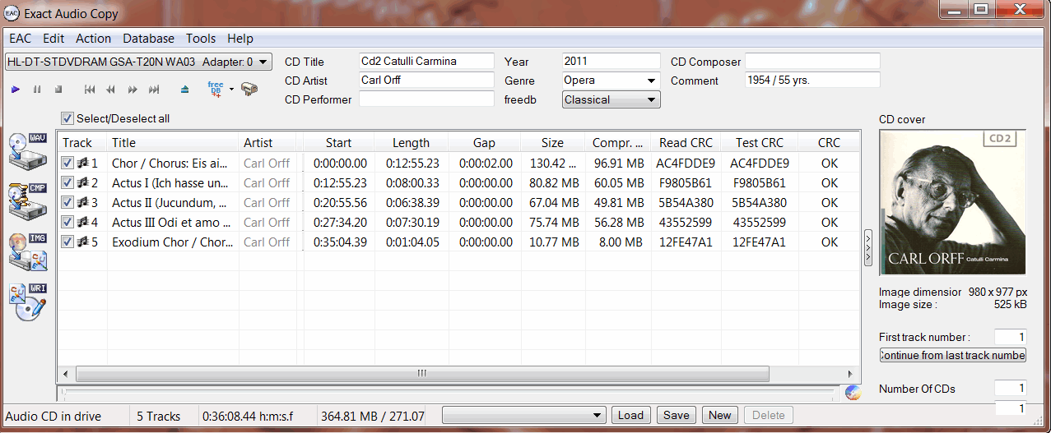Click the WRI write CD icon
The height and width of the screenshot is (433, 1051).
click(x=27, y=302)
